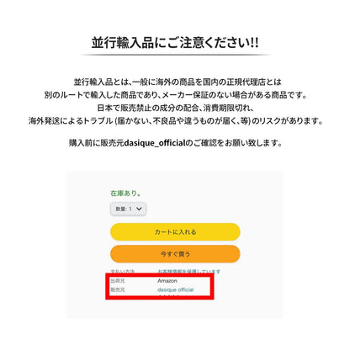Click the line starting 別のルートで輸入した

tap(176, 95)
